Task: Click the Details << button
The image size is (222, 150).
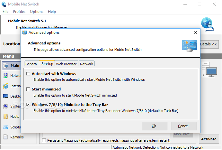Action: click(x=209, y=44)
